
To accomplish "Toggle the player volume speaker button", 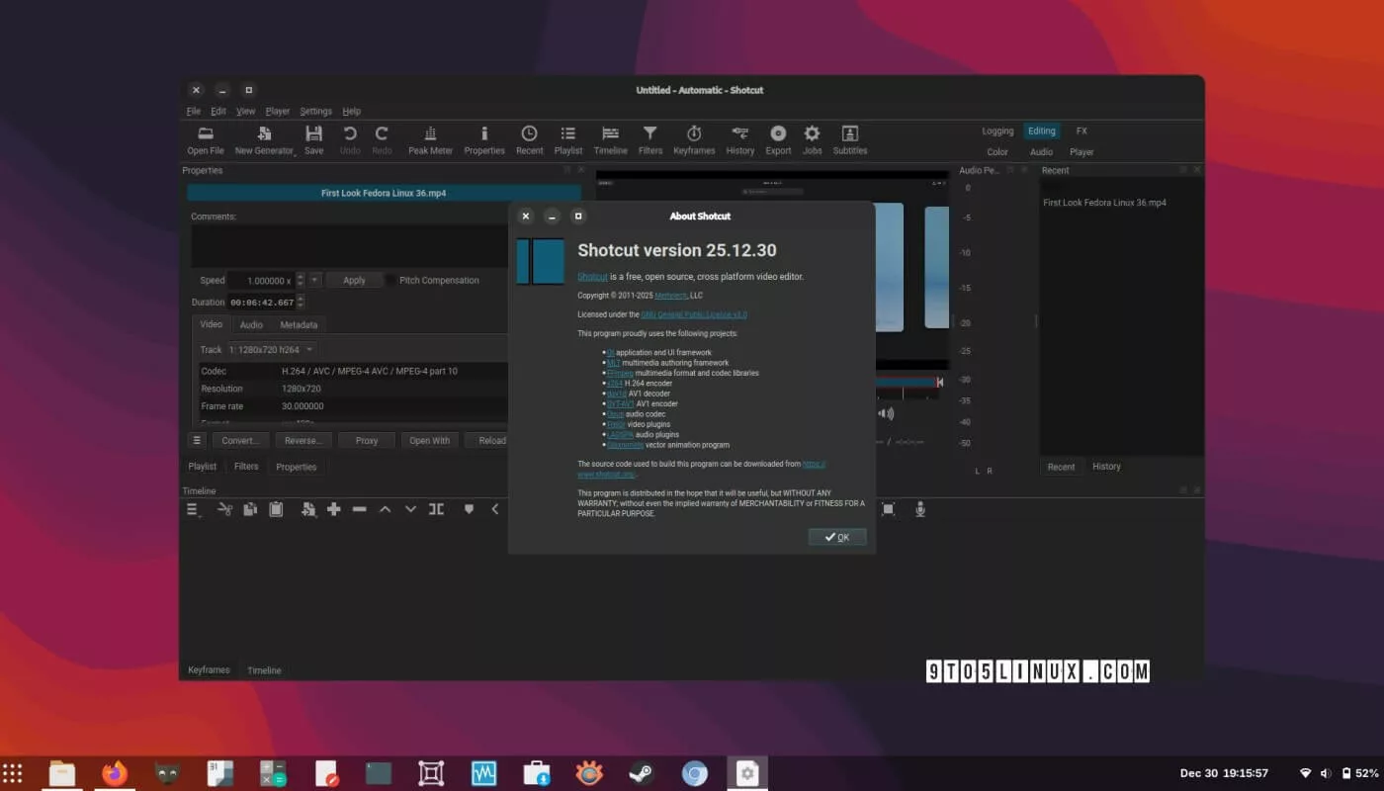I will point(886,413).
